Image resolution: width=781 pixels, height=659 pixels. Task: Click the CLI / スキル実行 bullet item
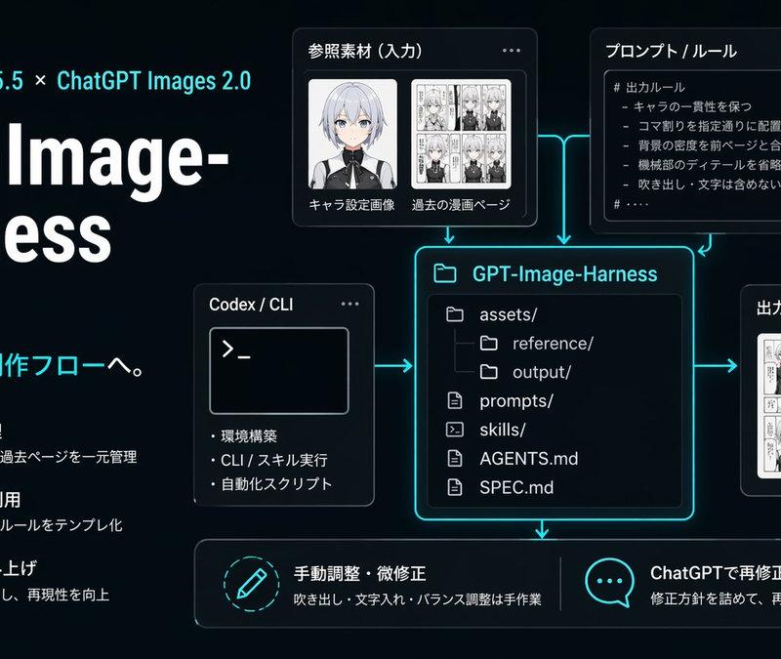point(269,460)
